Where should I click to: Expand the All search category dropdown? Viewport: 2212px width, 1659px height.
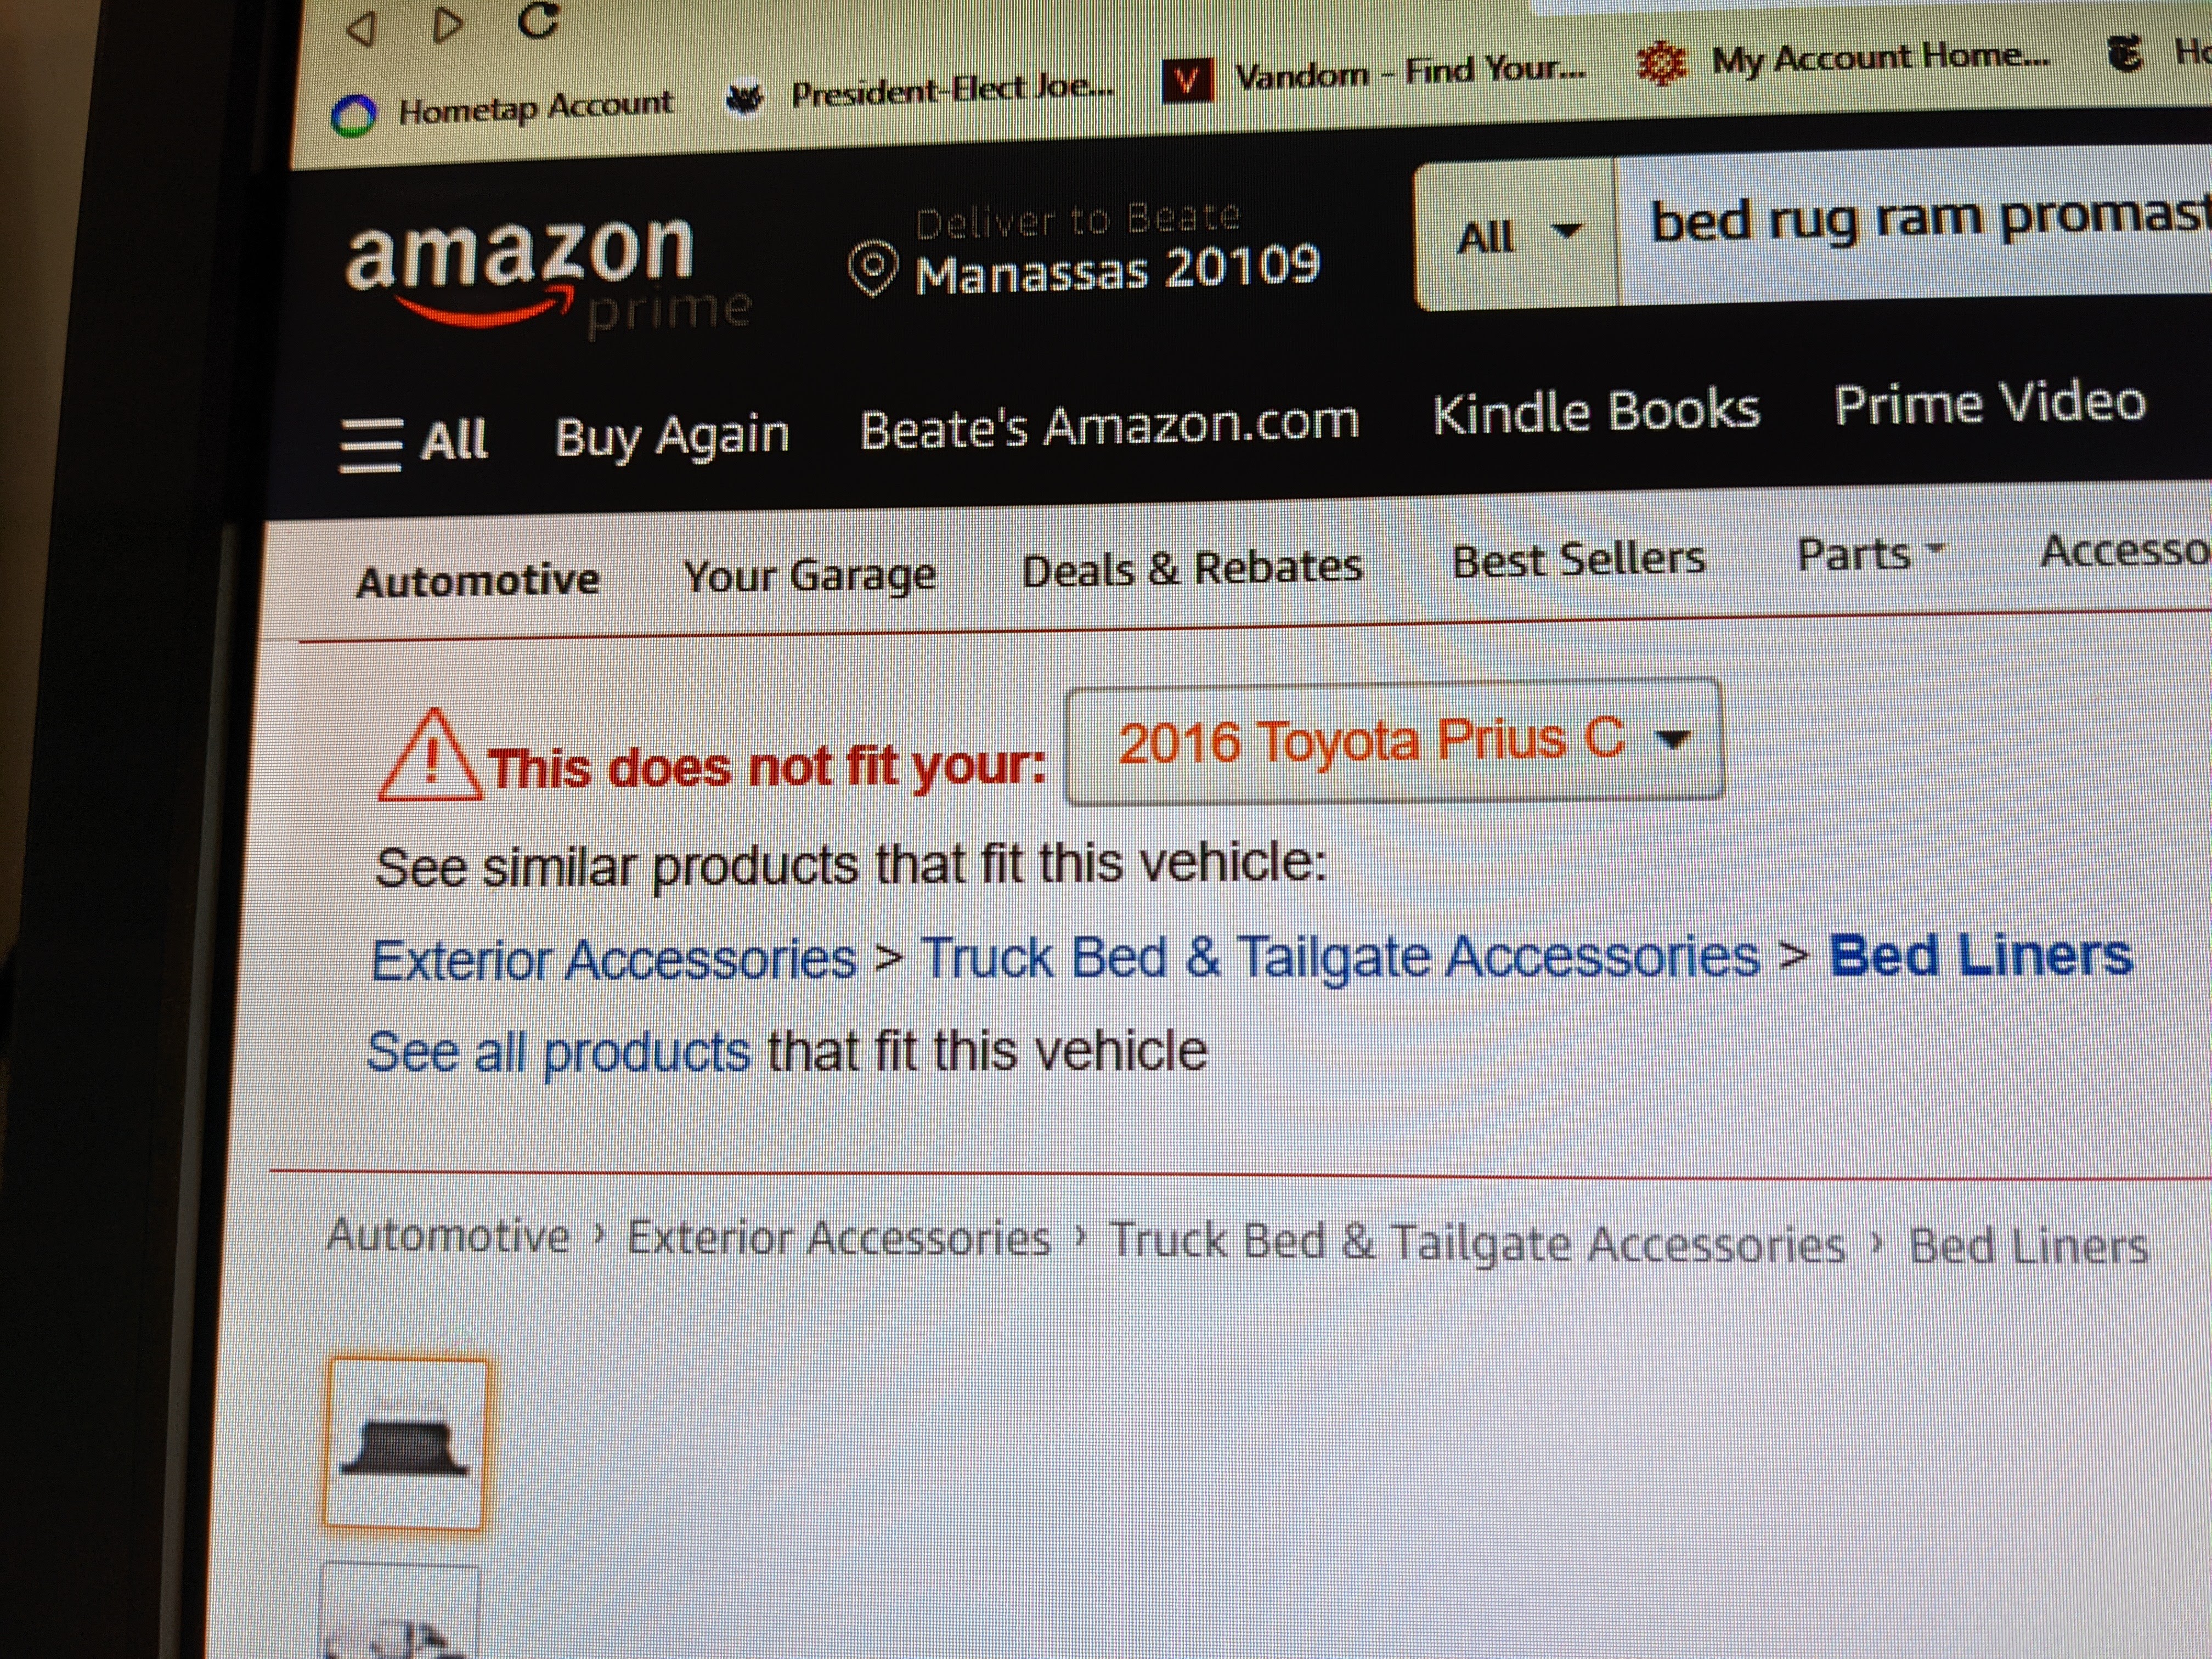[x=1516, y=236]
